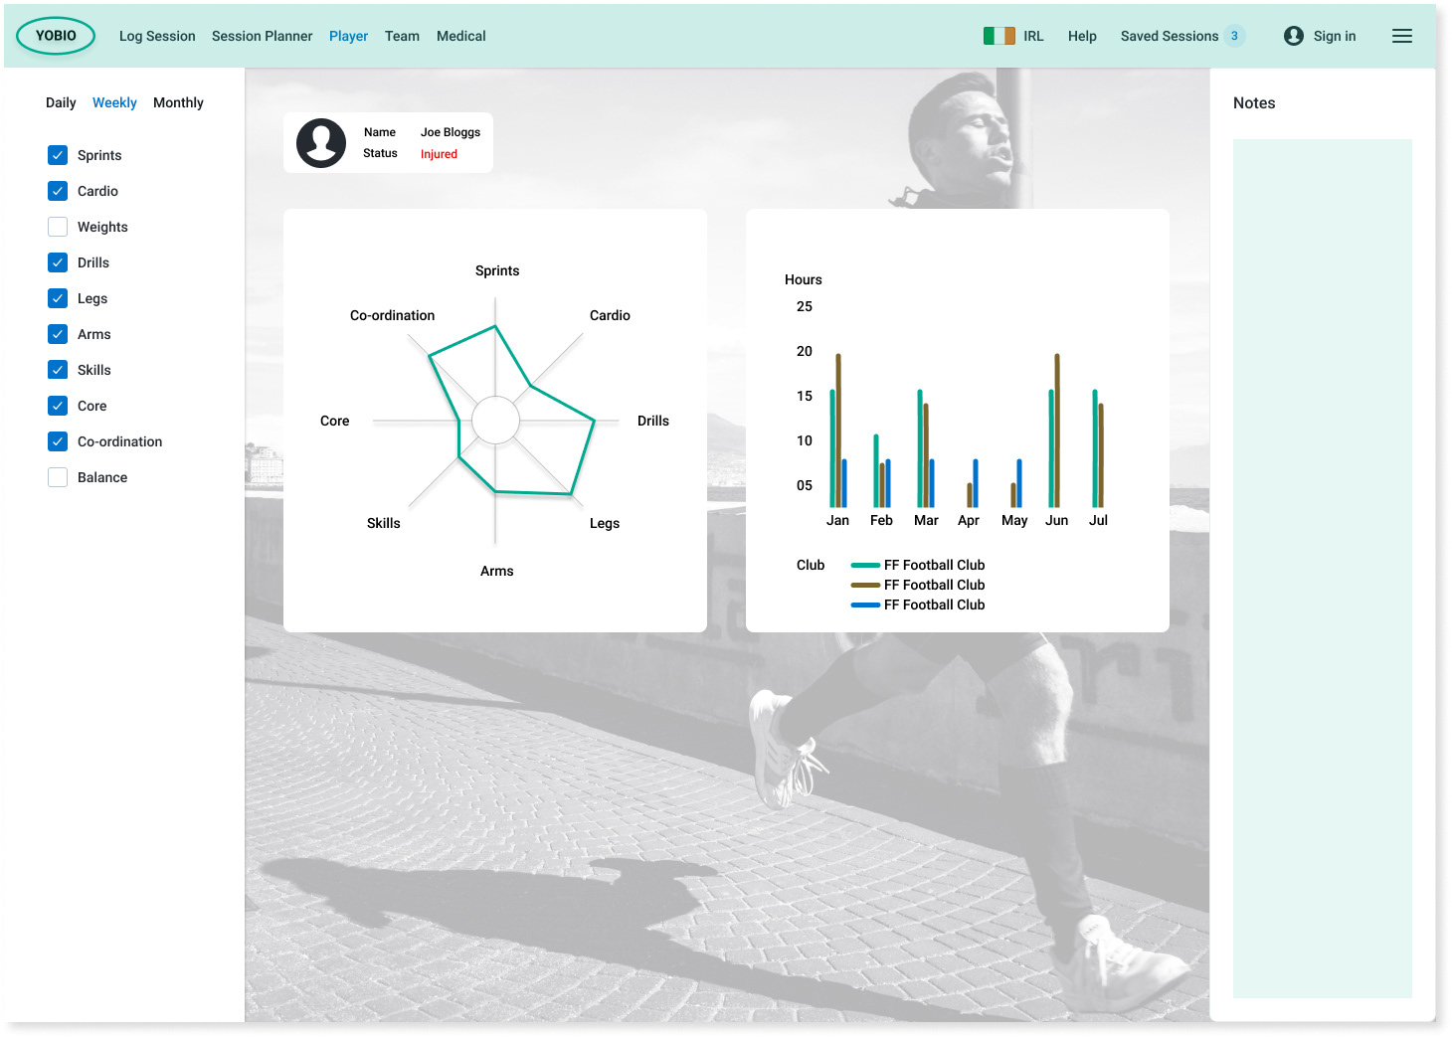Image resolution: width=1452 pixels, height=1038 pixels.
Task: Open Session Planner page
Action: coord(263,36)
